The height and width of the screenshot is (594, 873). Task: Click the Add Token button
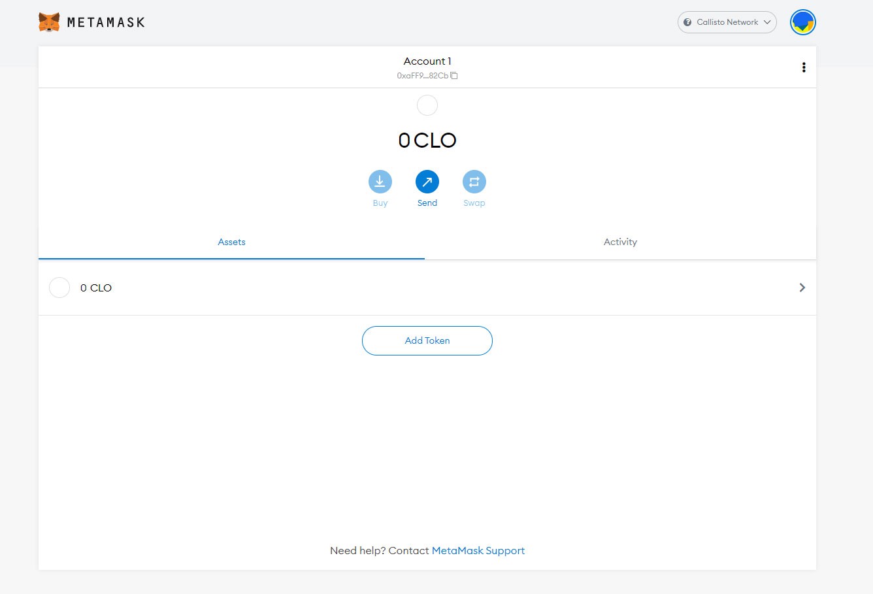tap(427, 340)
